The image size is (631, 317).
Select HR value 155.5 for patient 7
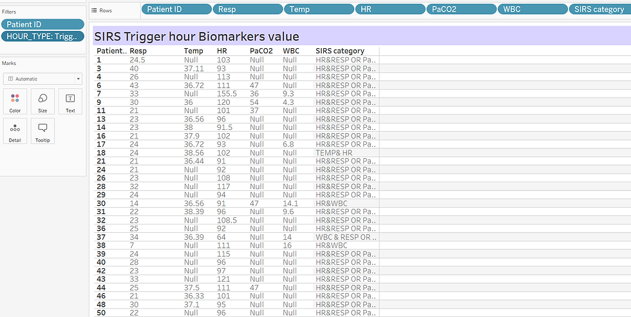click(x=227, y=94)
